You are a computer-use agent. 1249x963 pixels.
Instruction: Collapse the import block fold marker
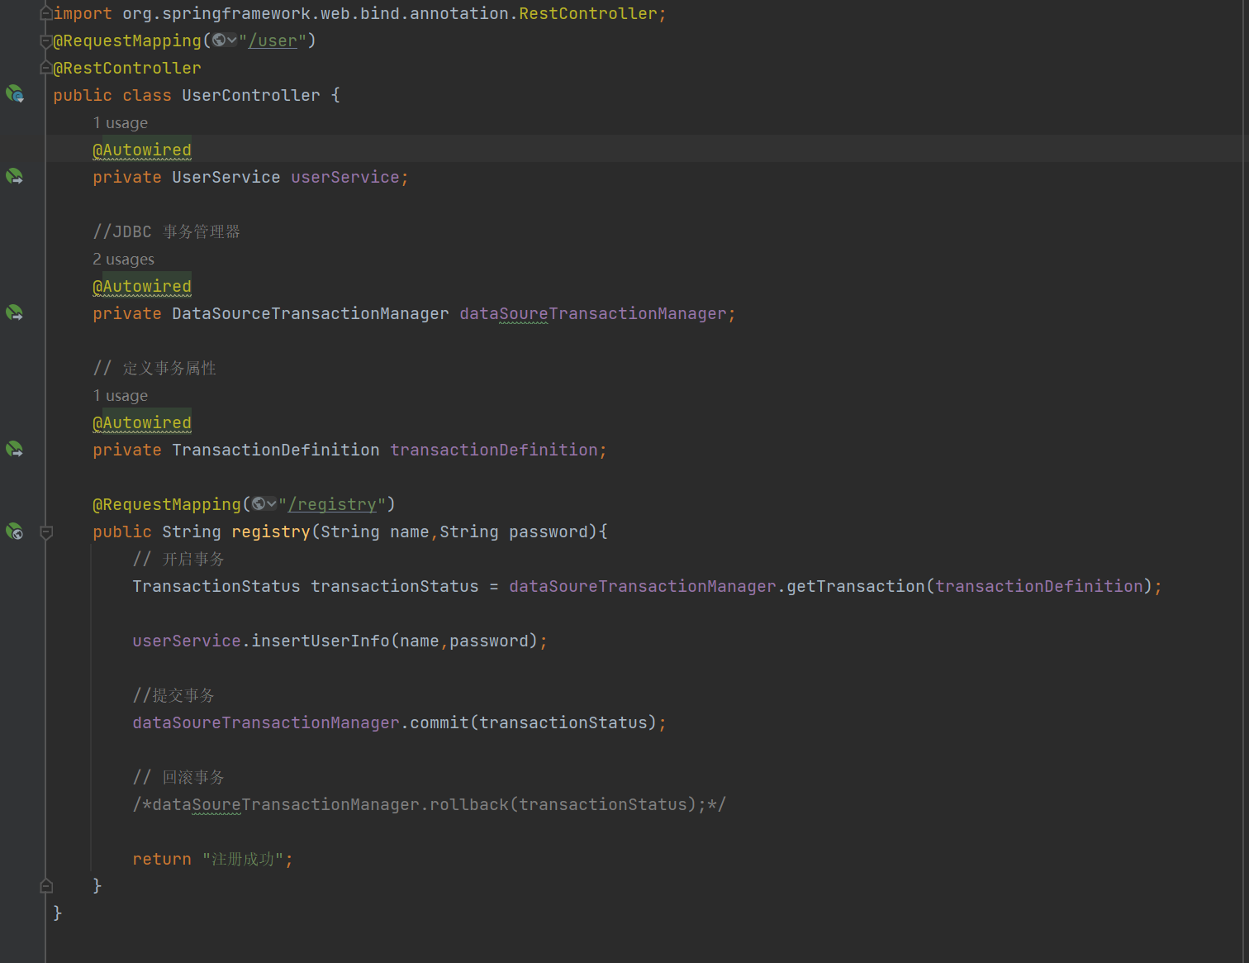tap(46, 13)
